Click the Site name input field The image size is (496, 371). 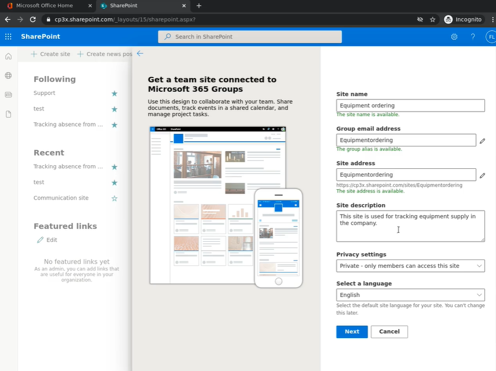point(410,105)
